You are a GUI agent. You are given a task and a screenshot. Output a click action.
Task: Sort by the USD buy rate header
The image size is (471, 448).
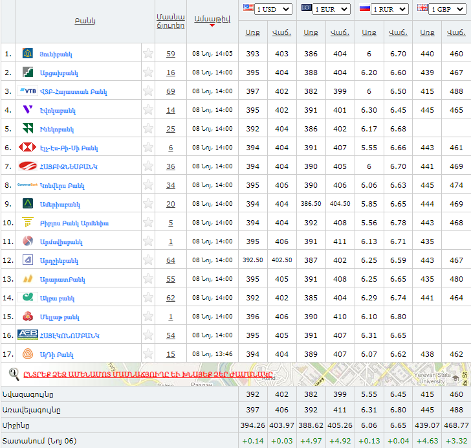coord(252,32)
